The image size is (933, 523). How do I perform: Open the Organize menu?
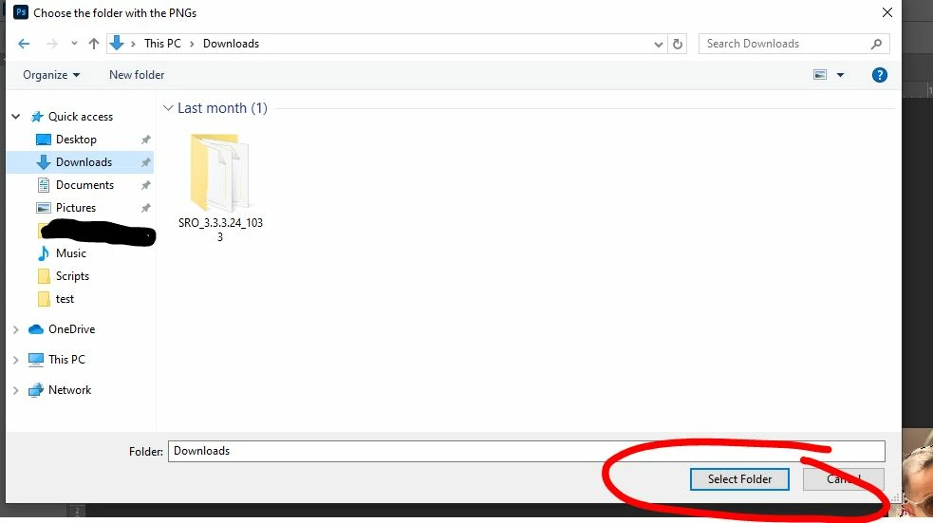tap(51, 75)
